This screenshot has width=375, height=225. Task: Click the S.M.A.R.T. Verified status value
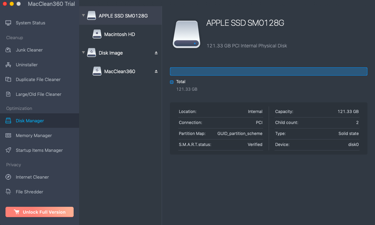255,145
